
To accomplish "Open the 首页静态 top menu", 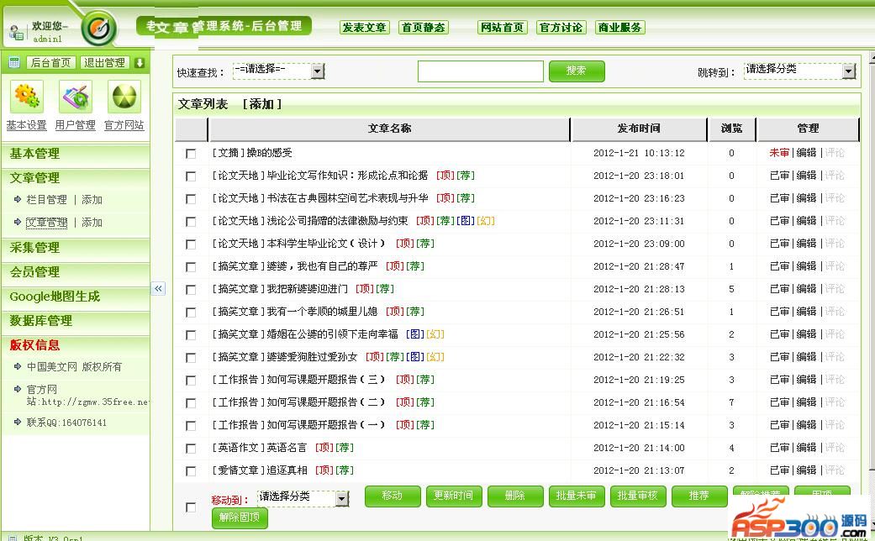I will pyautogui.click(x=424, y=28).
